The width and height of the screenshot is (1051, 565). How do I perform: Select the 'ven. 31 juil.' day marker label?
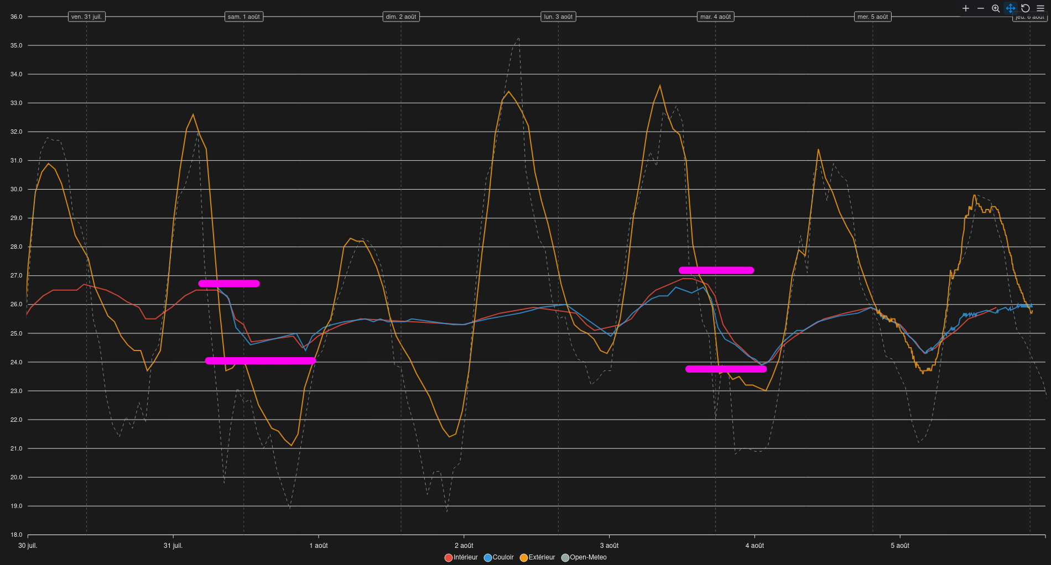coord(87,17)
